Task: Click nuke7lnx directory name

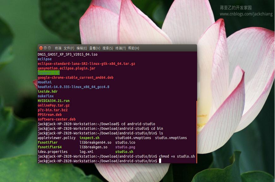Action: click(x=45, y=96)
